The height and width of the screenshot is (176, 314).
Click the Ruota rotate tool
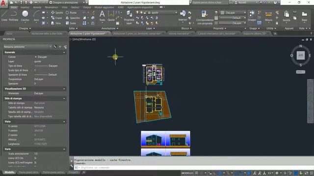tap(71, 13)
